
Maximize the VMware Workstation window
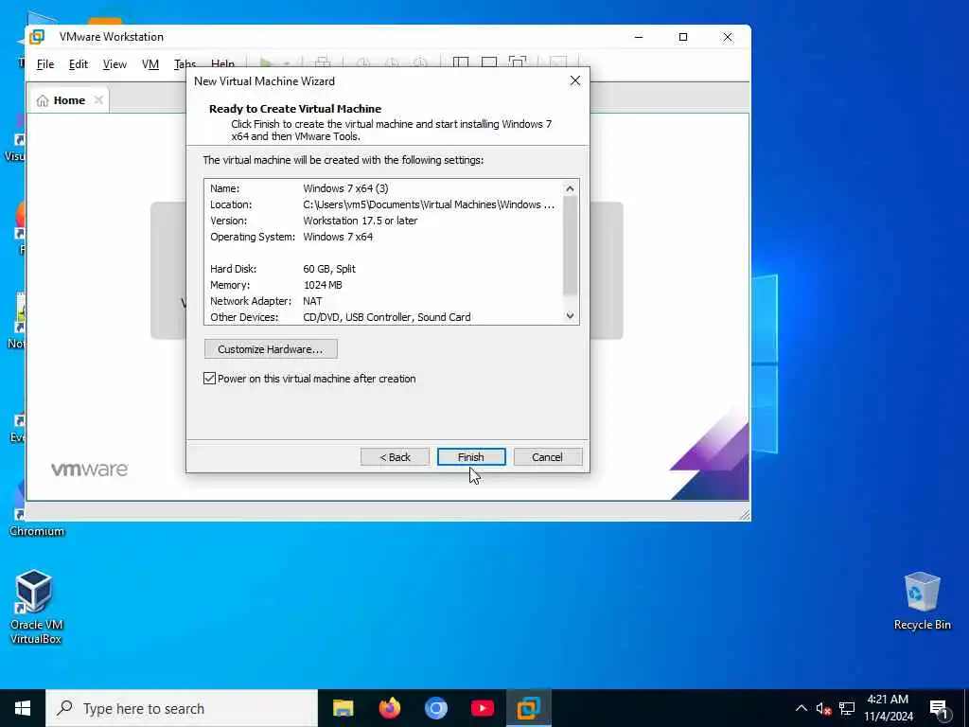(x=683, y=37)
